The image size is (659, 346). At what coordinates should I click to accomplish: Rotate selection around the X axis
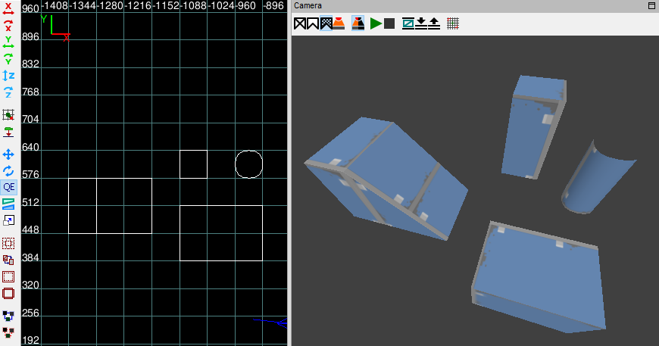[8, 26]
